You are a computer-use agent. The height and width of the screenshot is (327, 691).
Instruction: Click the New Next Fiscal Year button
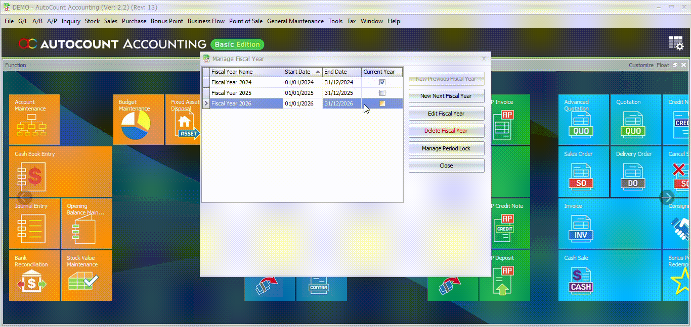pos(446,96)
